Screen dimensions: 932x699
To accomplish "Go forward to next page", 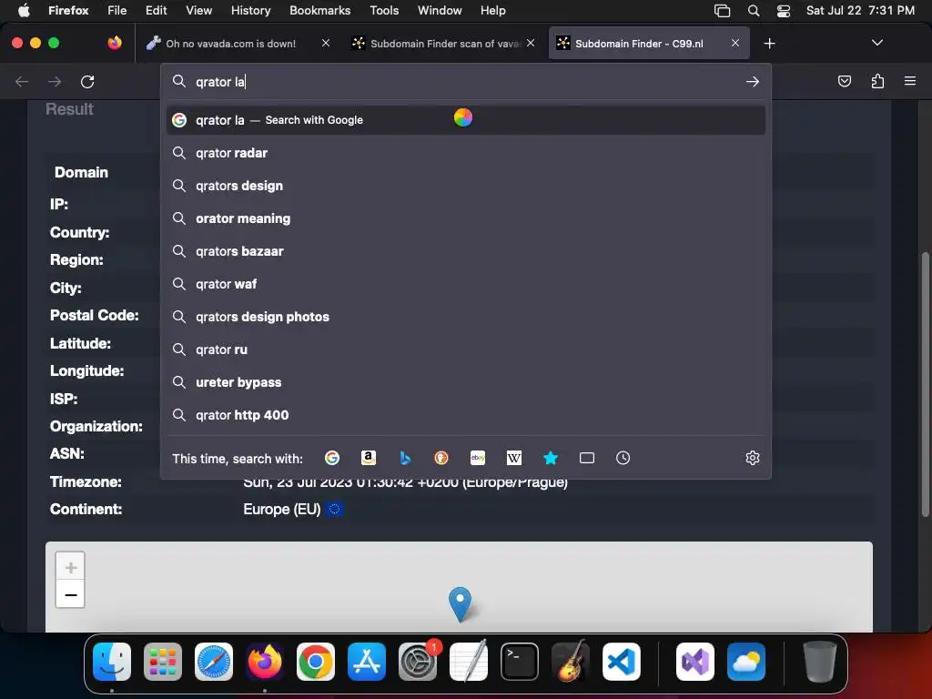I will point(55,81).
